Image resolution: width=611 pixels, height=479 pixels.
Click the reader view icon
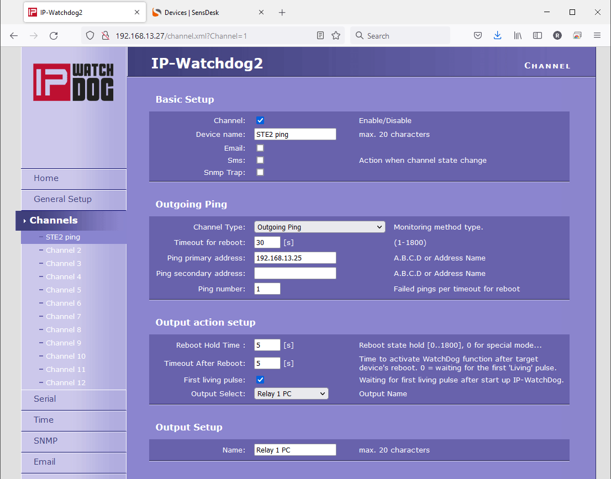tap(320, 36)
